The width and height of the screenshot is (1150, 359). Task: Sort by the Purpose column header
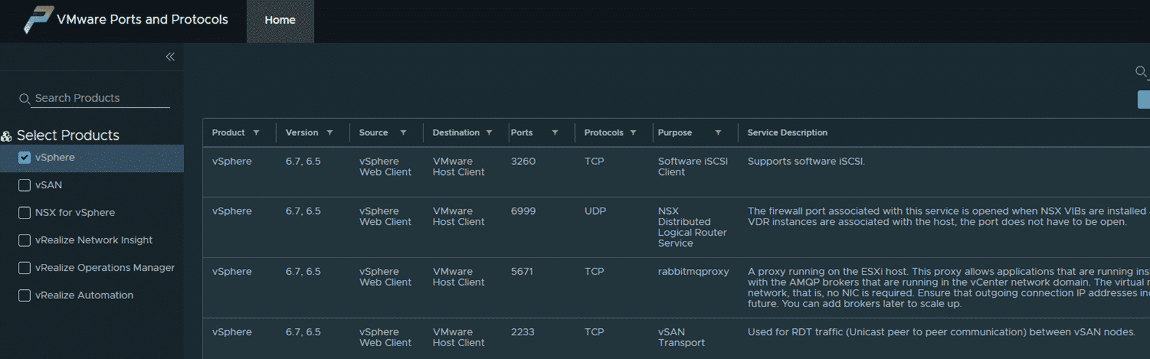tap(675, 133)
